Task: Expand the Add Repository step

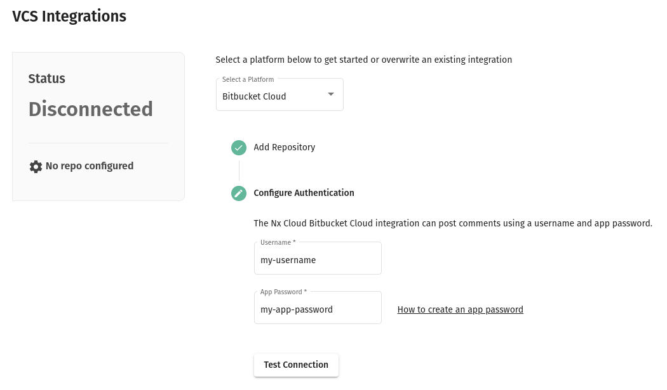Action: (284, 147)
